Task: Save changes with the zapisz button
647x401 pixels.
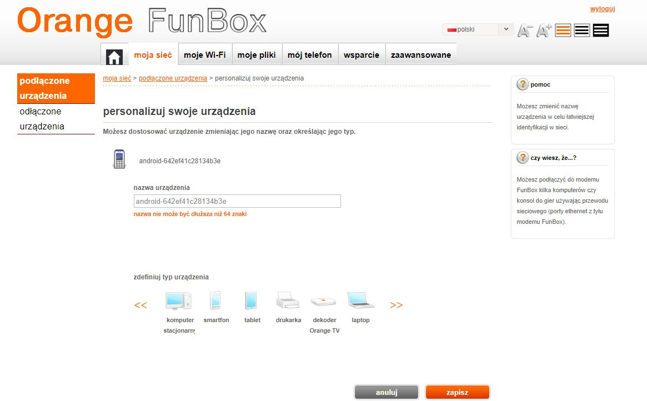Action: (x=457, y=392)
